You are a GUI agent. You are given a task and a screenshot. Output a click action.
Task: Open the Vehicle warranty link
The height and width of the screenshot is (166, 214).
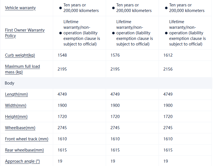(x=20, y=8)
